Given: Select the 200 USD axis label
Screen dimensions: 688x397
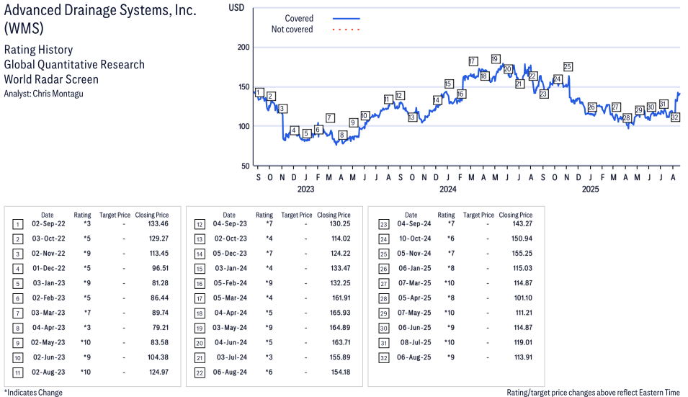Looking at the screenshot, I should tap(243, 47).
